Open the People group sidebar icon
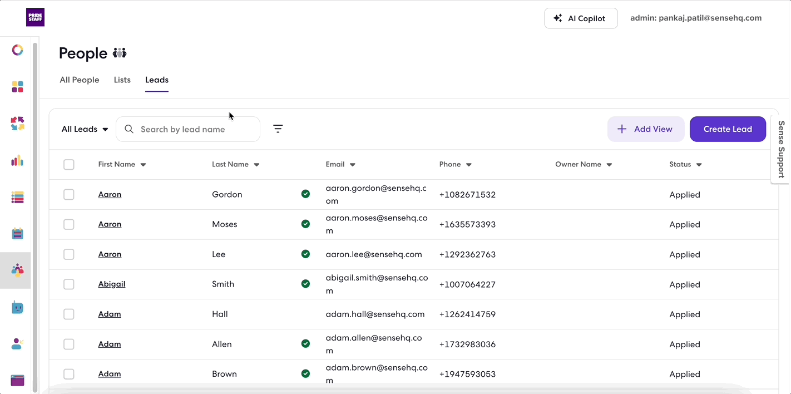 coord(17,270)
